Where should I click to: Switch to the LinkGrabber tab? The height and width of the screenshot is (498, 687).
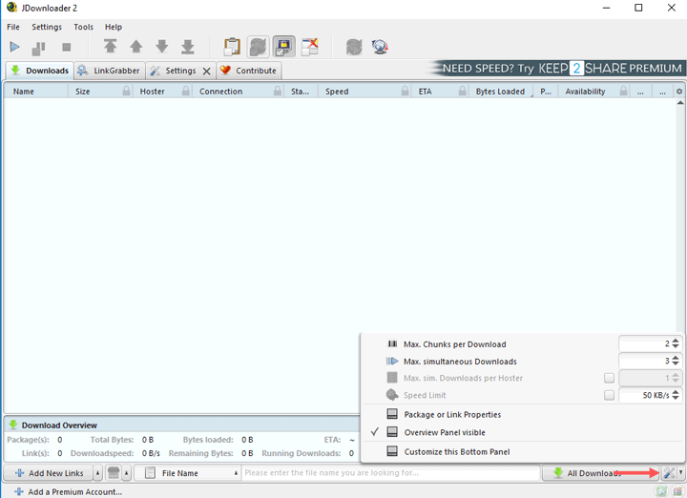pyautogui.click(x=109, y=71)
